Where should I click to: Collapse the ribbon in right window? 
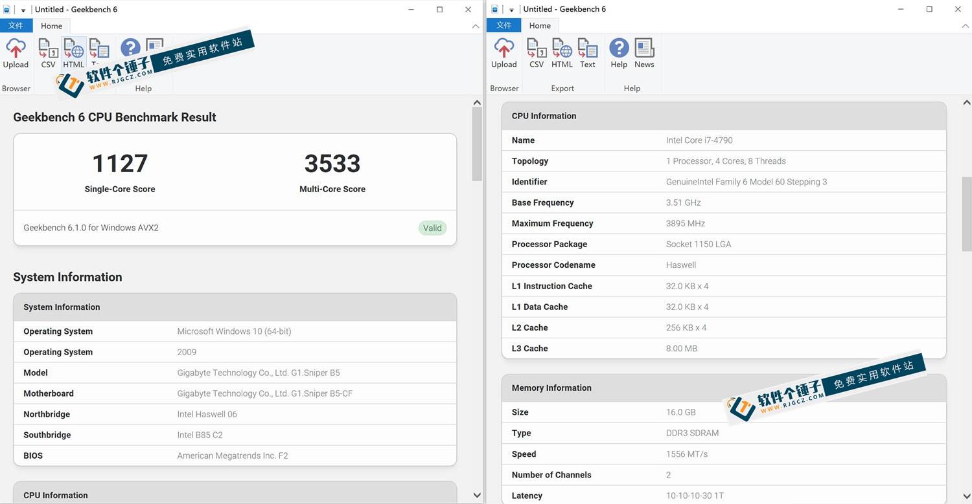pyautogui.click(x=964, y=26)
